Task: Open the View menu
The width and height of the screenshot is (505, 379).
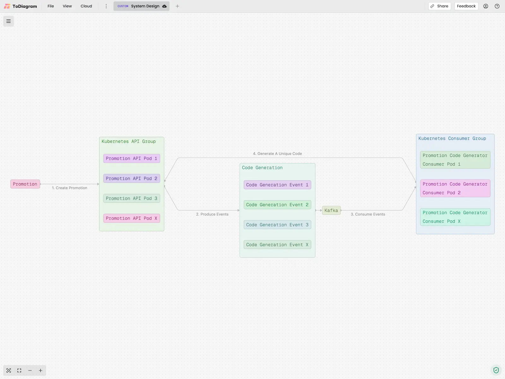Action: (67, 6)
